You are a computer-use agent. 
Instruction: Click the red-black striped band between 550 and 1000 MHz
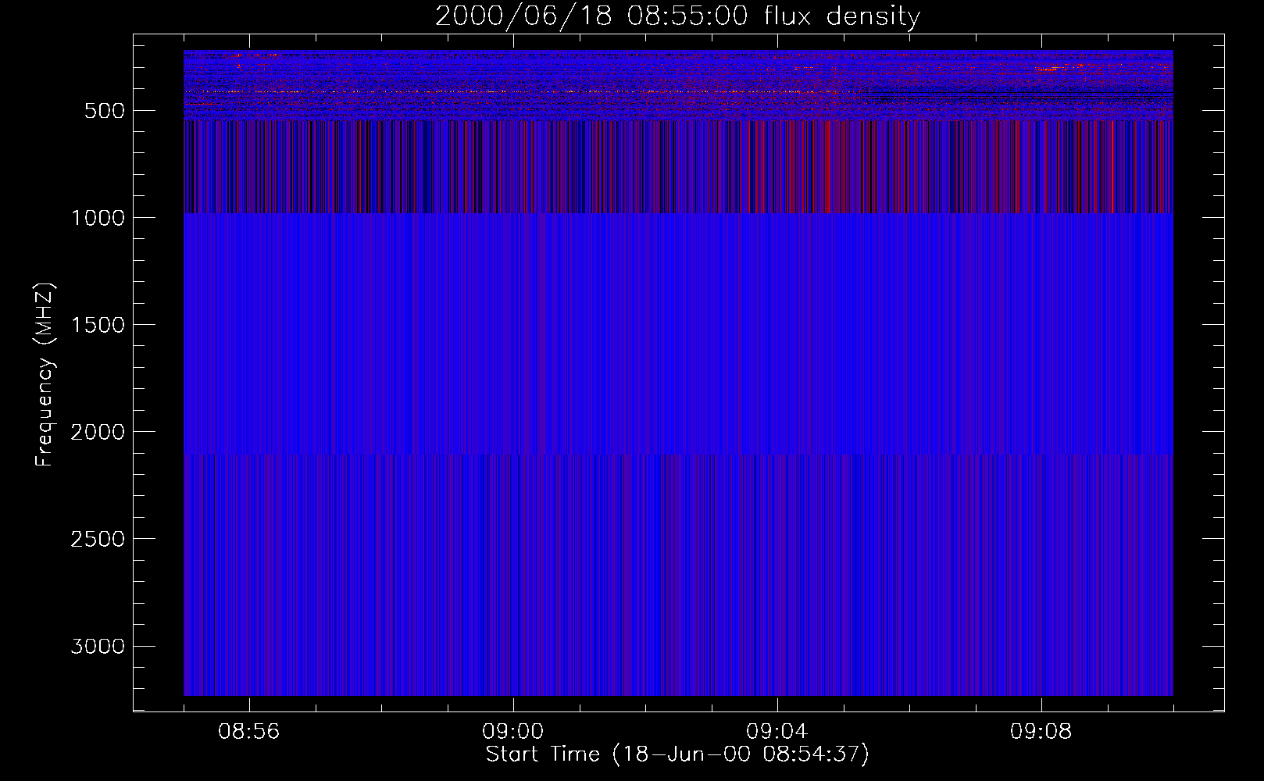click(547, 168)
